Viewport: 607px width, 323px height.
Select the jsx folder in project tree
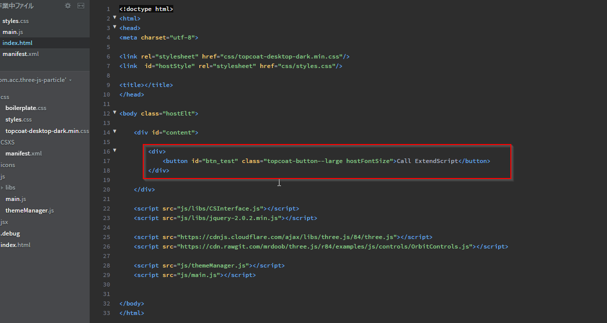pyautogui.click(x=4, y=222)
